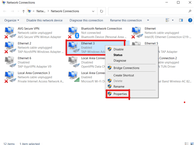
Task: Select the Ethernet 5 connection name
Action: pos(151,43)
